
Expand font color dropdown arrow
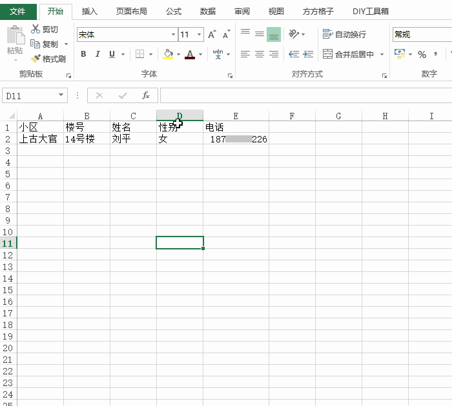click(200, 54)
